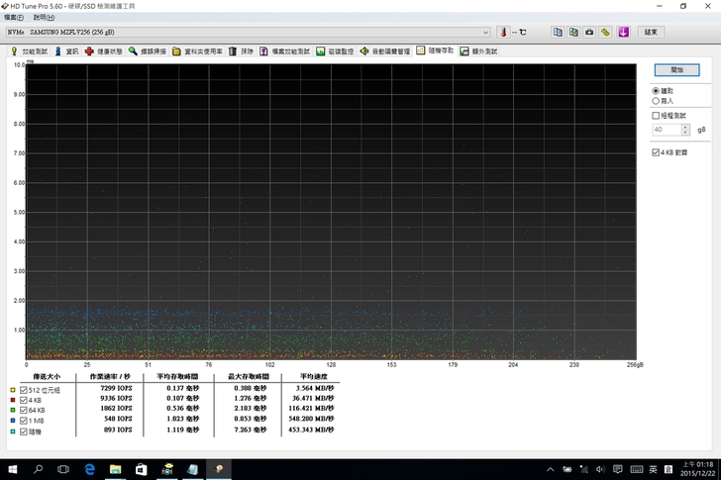This screenshot has height=480, width=721.
Task: Open the Windows Store taskbar icon
Action: coord(141,469)
